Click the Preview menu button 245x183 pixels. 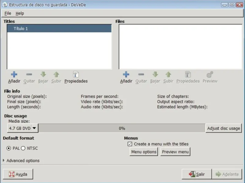click(175, 152)
